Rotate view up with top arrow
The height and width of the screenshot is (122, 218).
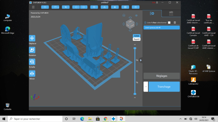[x=130, y=17]
